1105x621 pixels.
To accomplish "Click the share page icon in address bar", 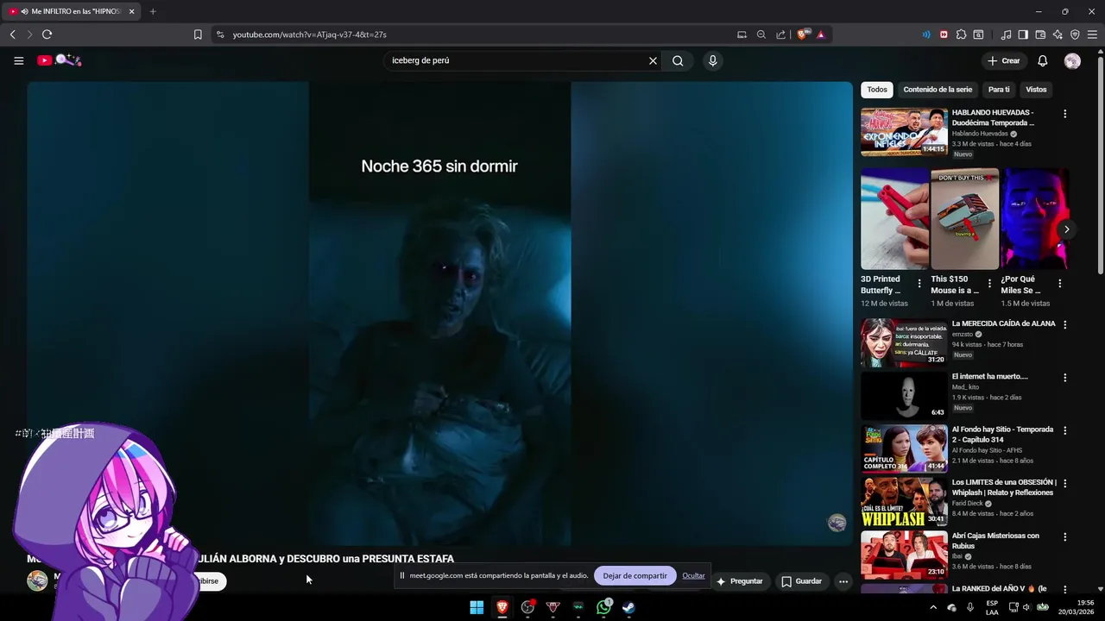I will pyautogui.click(x=781, y=34).
